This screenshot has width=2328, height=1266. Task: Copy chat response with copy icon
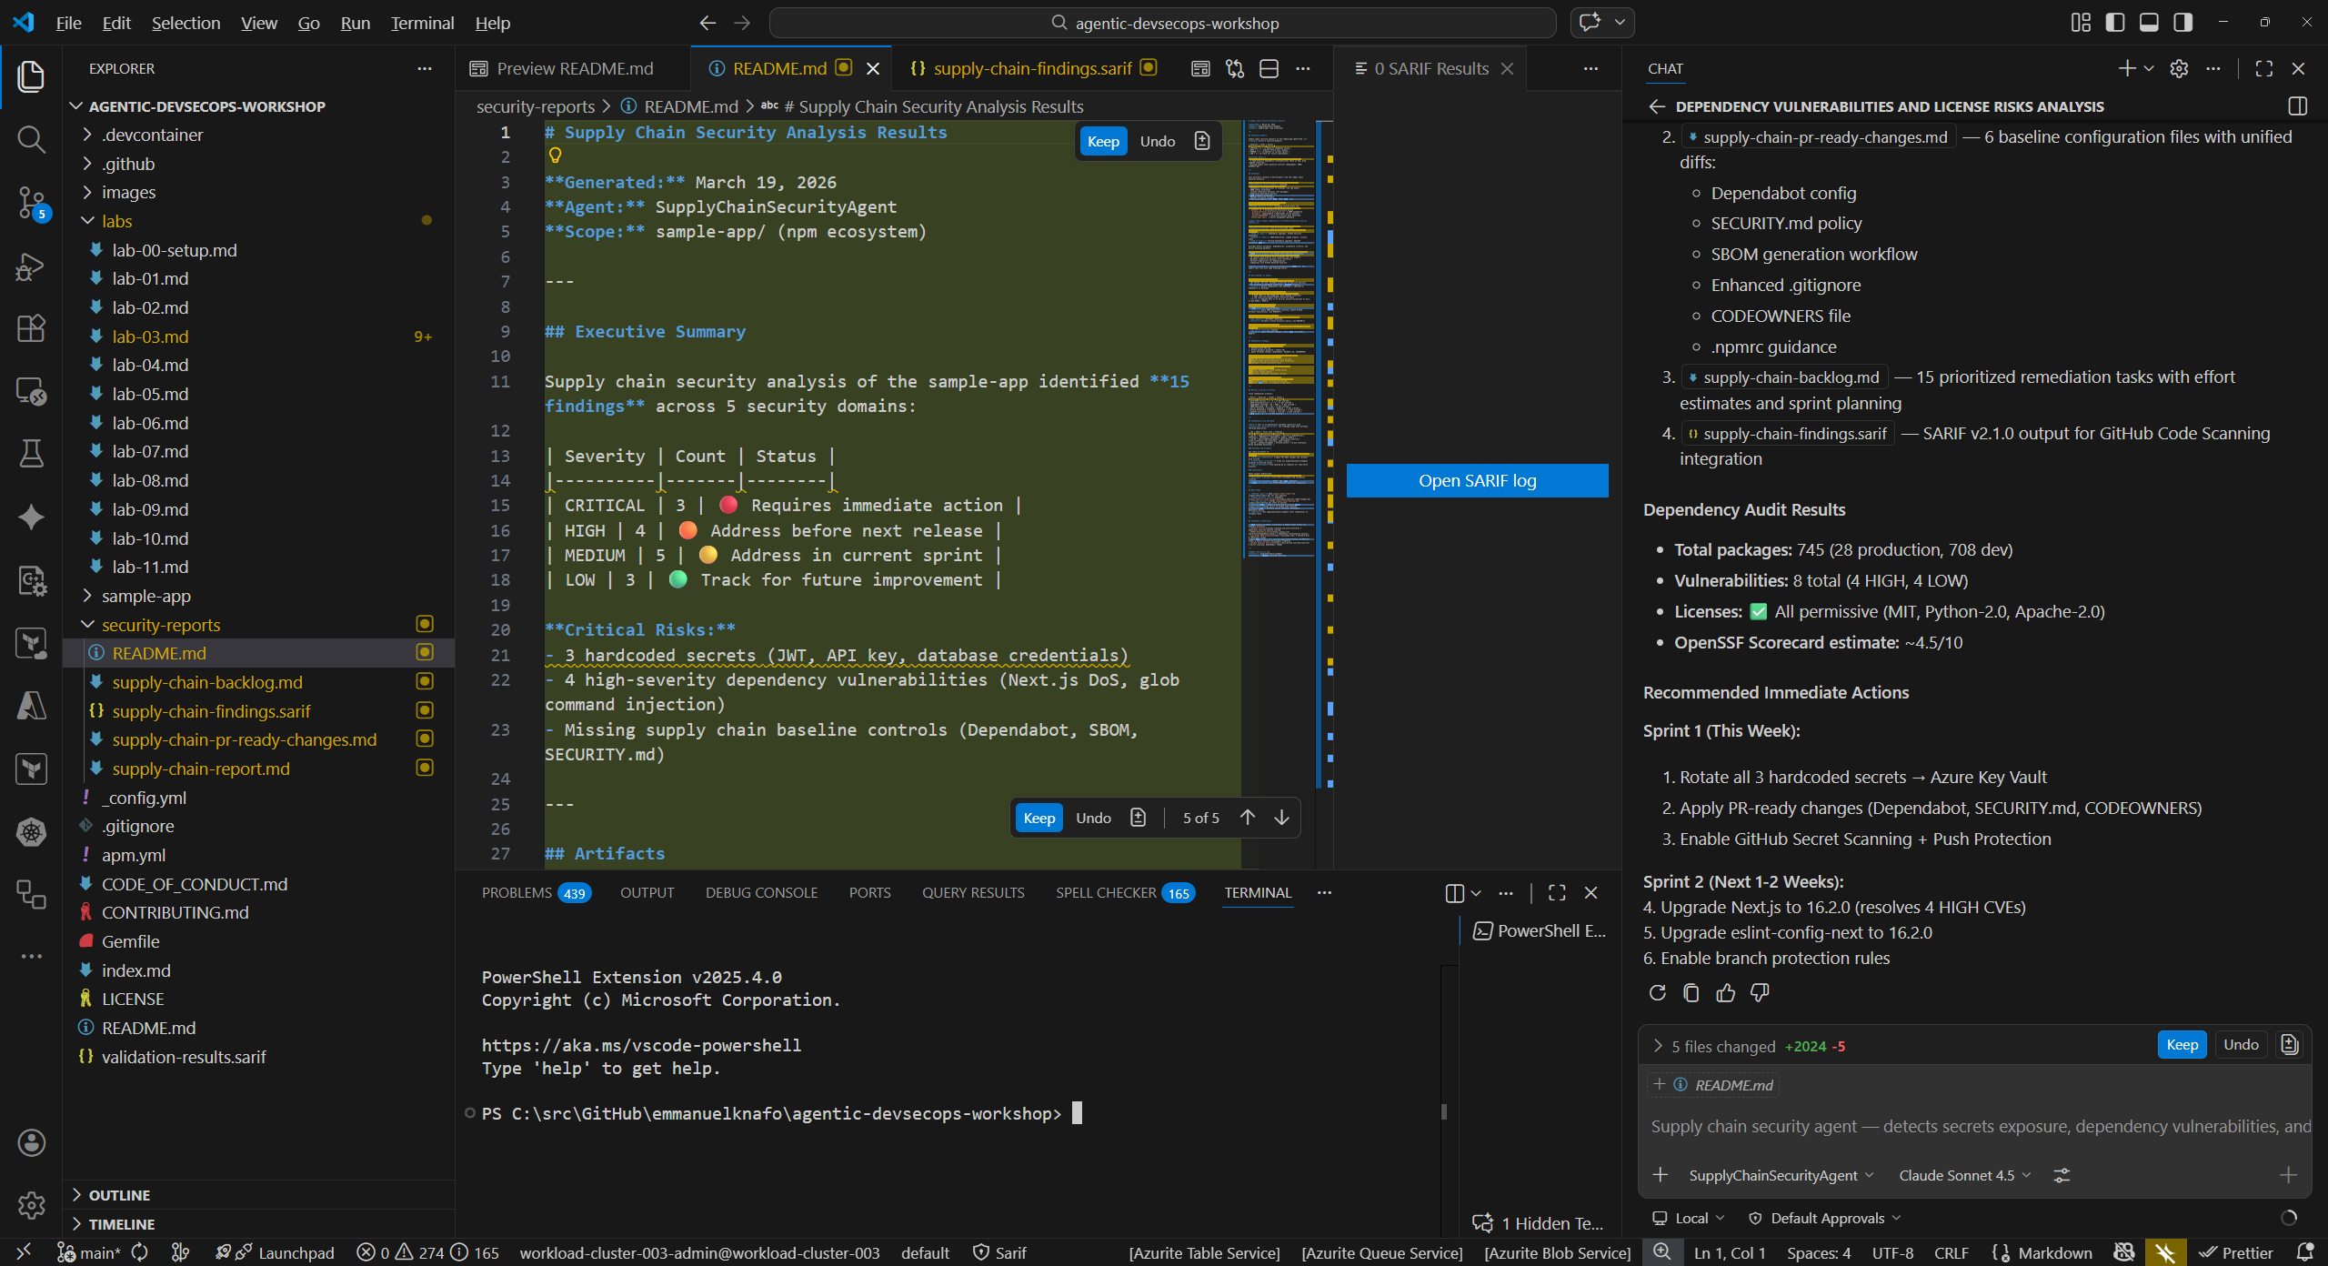pyautogui.click(x=1691, y=993)
